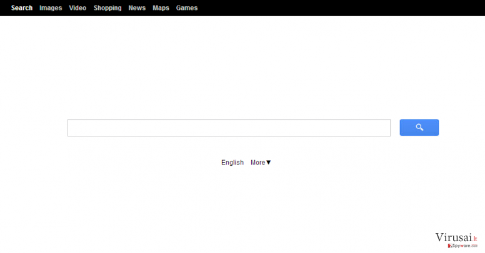Hit the blue magnifier search button
Image resolution: width=485 pixels, height=253 pixels.
419,127
